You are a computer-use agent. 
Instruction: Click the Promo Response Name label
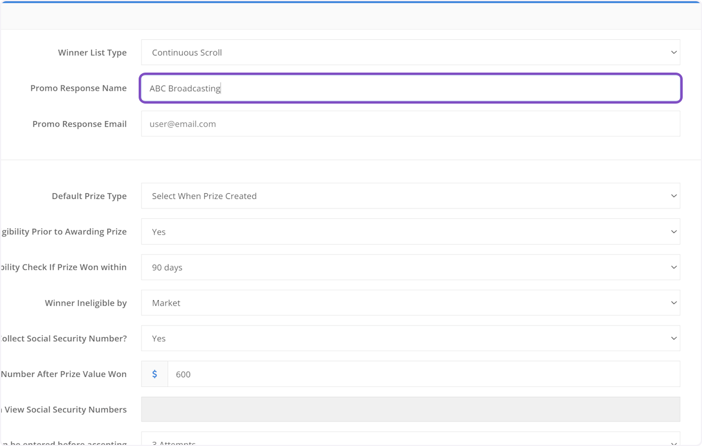point(78,88)
